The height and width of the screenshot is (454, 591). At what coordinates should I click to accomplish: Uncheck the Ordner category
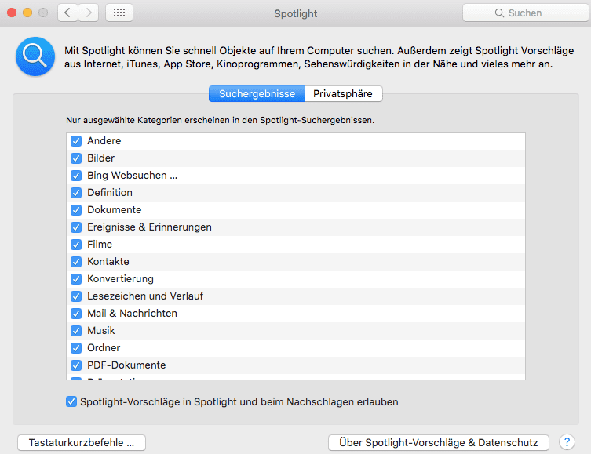(76, 348)
